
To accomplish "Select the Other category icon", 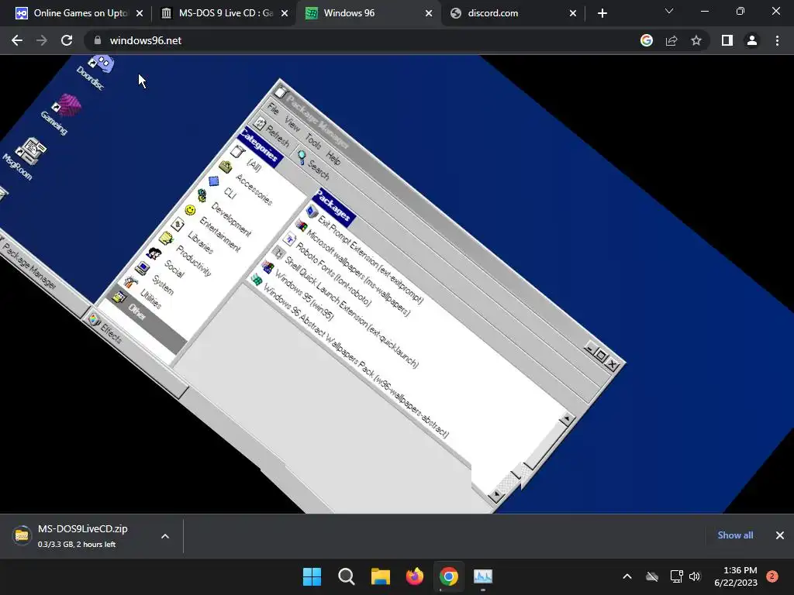I will 119,297.
